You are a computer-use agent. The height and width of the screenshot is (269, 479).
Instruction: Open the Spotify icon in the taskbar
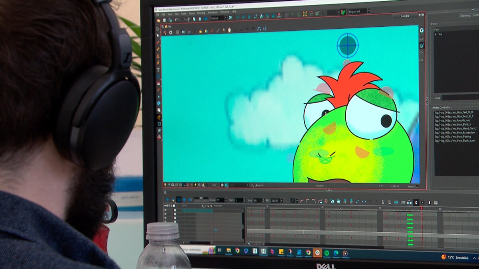pyautogui.click(x=327, y=253)
